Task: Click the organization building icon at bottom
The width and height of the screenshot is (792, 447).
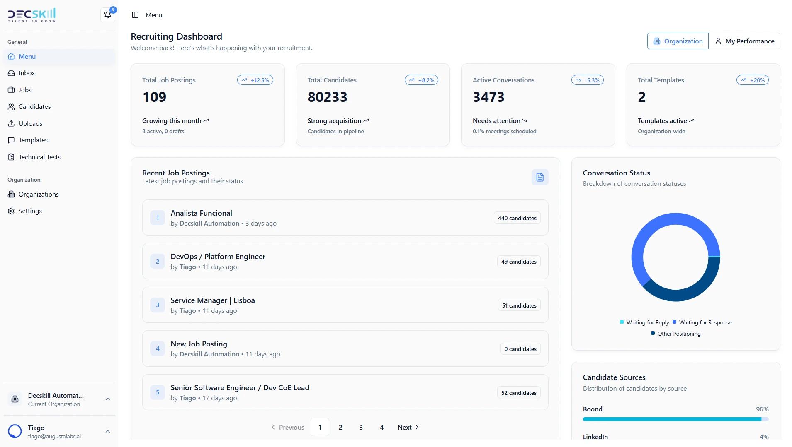Action: (x=15, y=399)
